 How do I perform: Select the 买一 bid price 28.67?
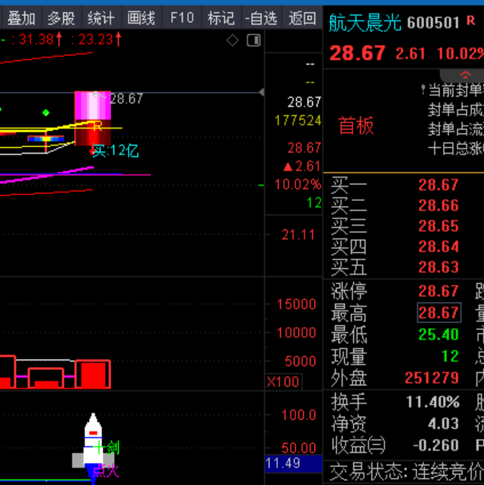pos(438,185)
